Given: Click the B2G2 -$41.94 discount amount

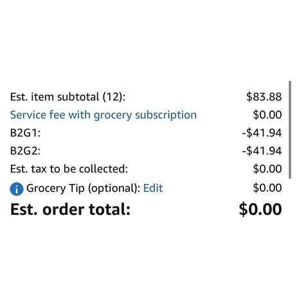Looking at the screenshot, I should pyautogui.click(x=262, y=151).
